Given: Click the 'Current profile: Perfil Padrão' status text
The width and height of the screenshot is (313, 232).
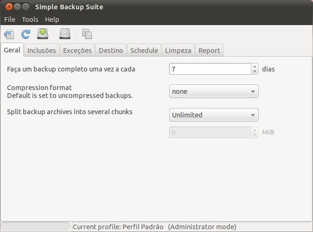Looking at the screenshot, I should 118,227.
